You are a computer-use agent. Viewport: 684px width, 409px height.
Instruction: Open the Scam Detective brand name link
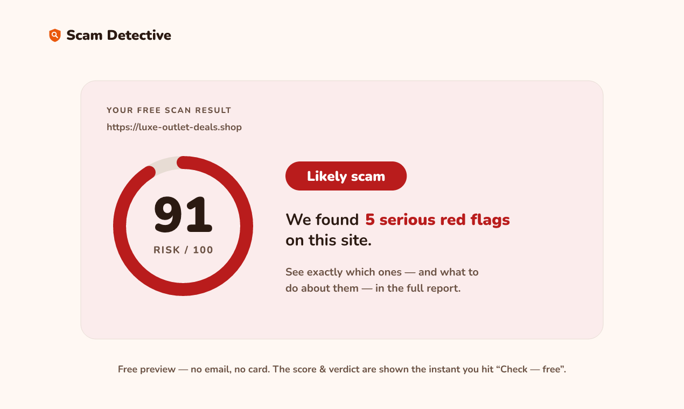(x=118, y=36)
